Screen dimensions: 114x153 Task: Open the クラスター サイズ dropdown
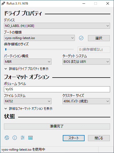[x=86, y=101]
